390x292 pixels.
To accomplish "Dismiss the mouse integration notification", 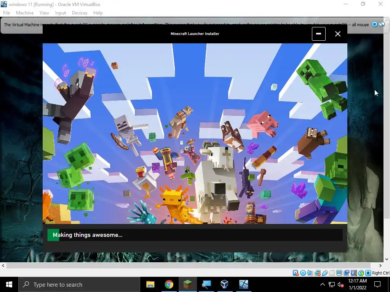I will pyautogui.click(x=374, y=24).
